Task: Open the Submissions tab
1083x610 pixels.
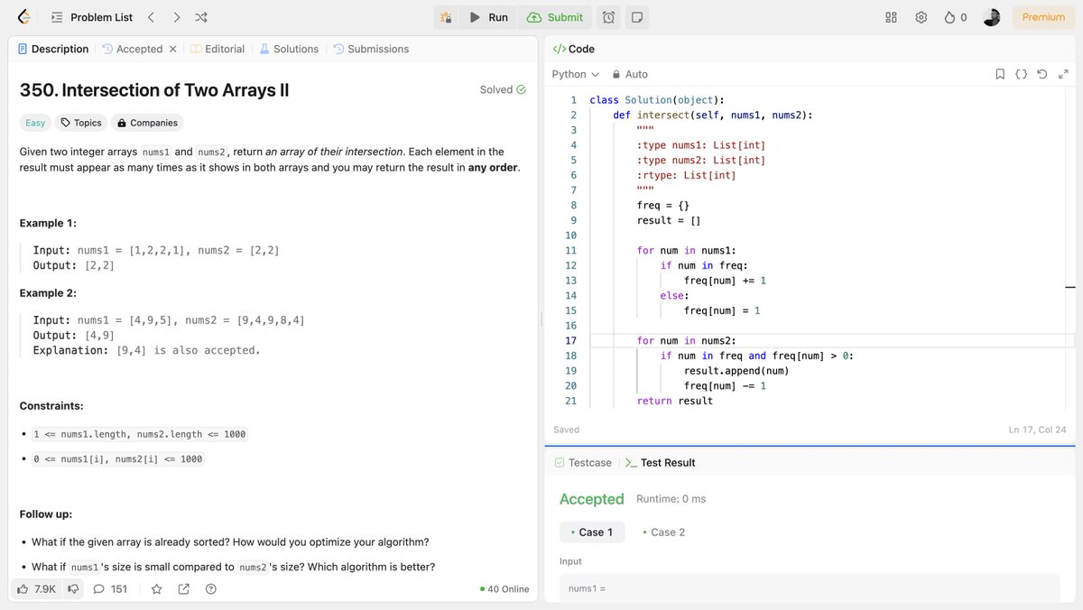Action: pos(371,49)
